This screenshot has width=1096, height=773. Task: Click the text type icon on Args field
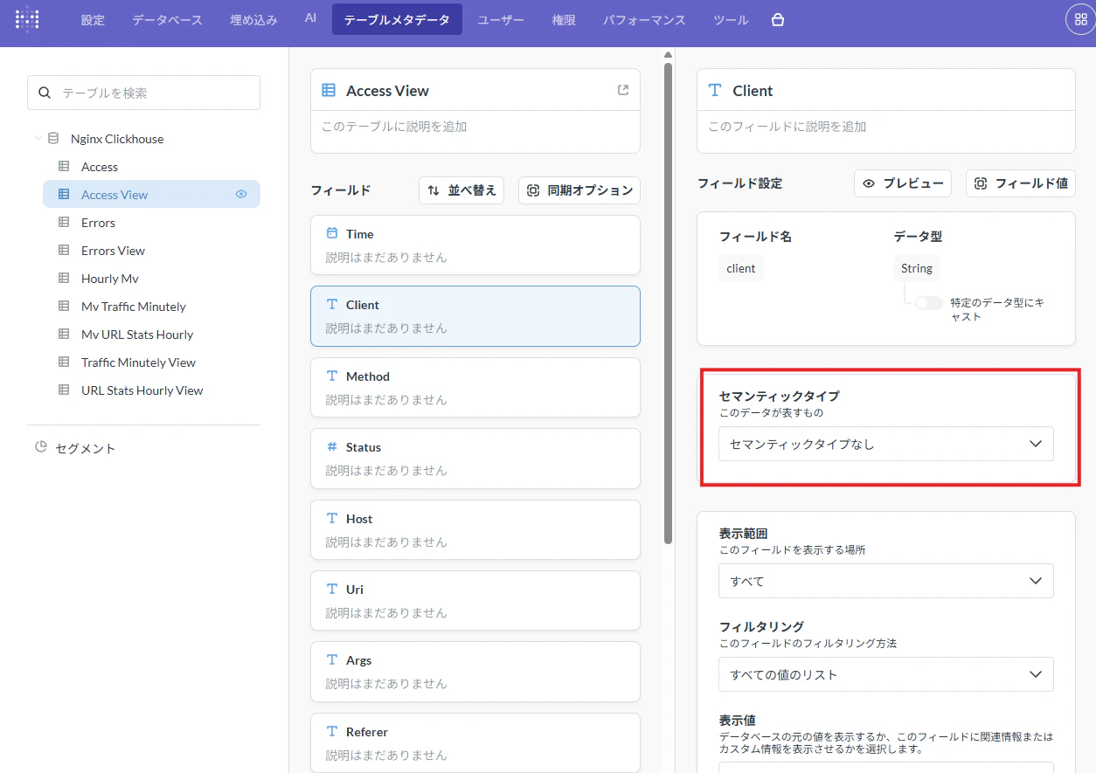coord(332,659)
